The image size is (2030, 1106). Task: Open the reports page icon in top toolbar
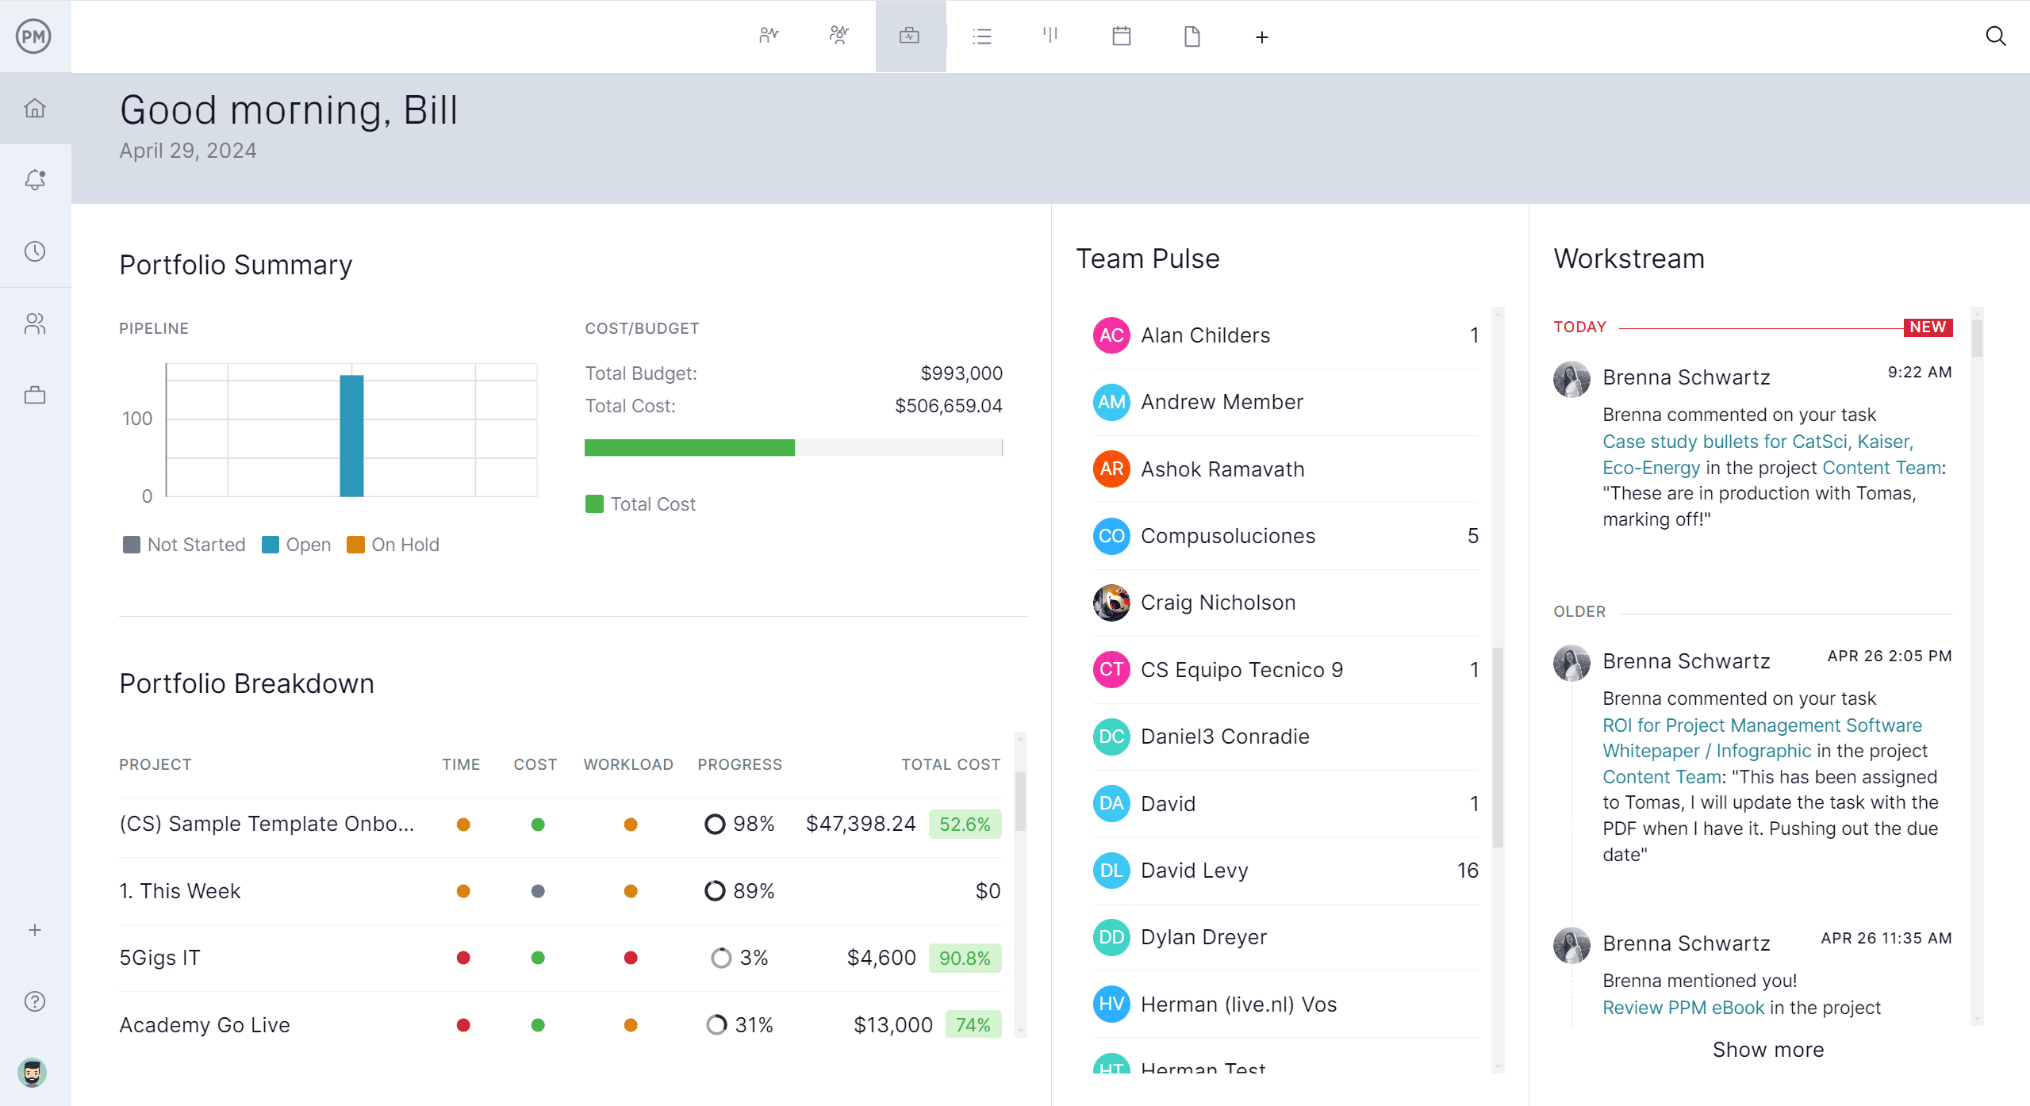[x=1190, y=36]
